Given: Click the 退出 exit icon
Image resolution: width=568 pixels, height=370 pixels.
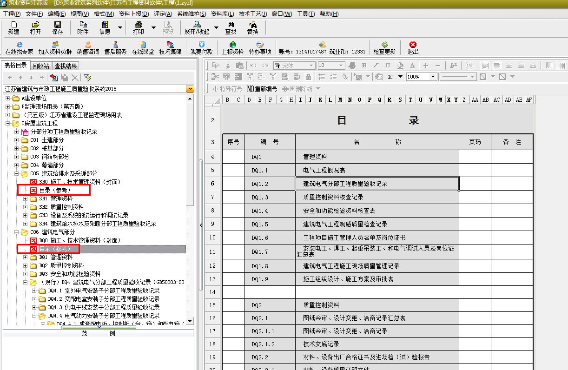Looking at the screenshot, I should [x=413, y=48].
